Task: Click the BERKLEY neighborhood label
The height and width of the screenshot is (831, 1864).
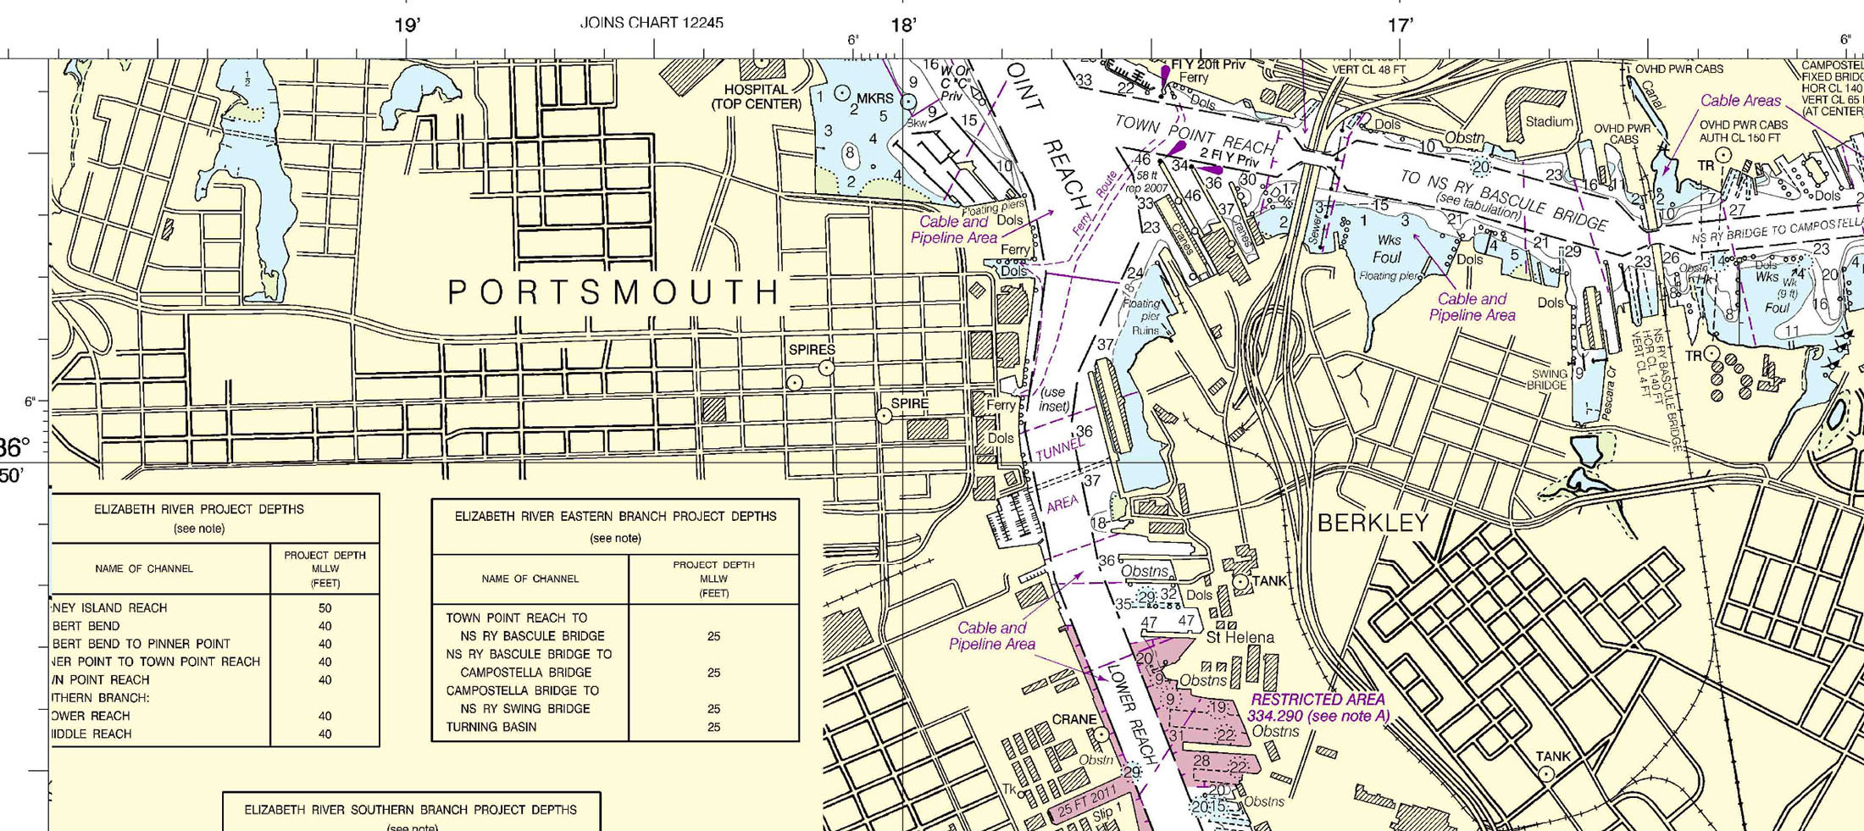Action: [1373, 524]
